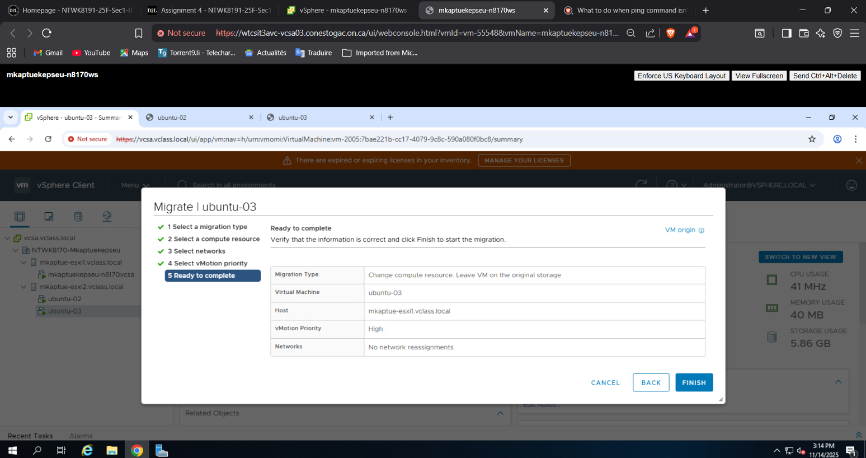Open the VMs and Templates inventory icon
This screenshot has width=866, height=458.
(49, 217)
